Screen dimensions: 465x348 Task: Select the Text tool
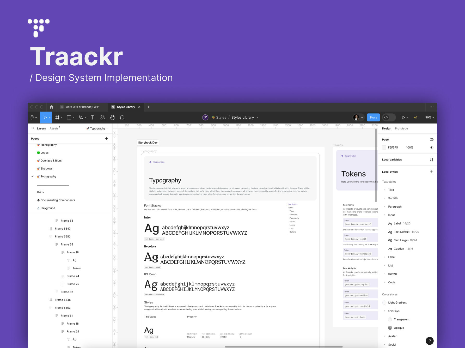tap(92, 118)
